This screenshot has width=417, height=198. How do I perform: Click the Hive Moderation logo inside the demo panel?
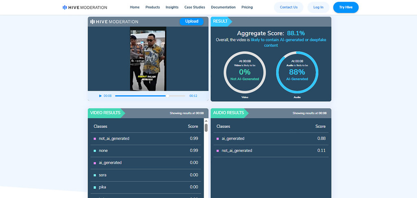tap(114, 22)
